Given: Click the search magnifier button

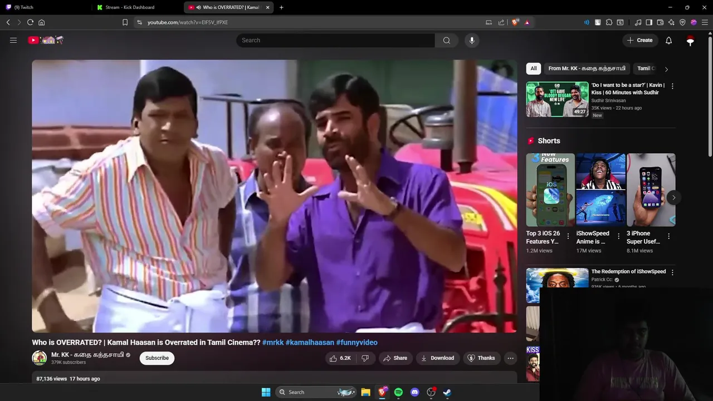Looking at the screenshot, I should (447, 40).
